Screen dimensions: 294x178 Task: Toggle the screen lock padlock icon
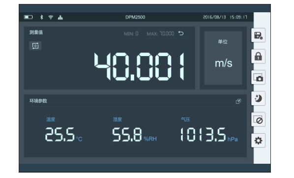click(x=258, y=56)
